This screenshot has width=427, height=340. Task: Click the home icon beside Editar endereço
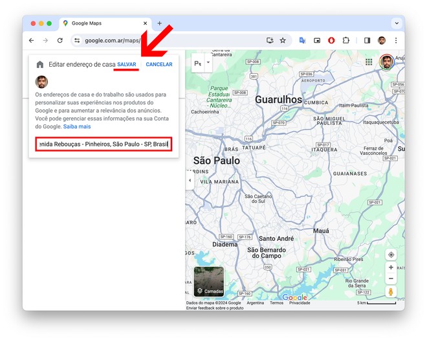click(40, 64)
